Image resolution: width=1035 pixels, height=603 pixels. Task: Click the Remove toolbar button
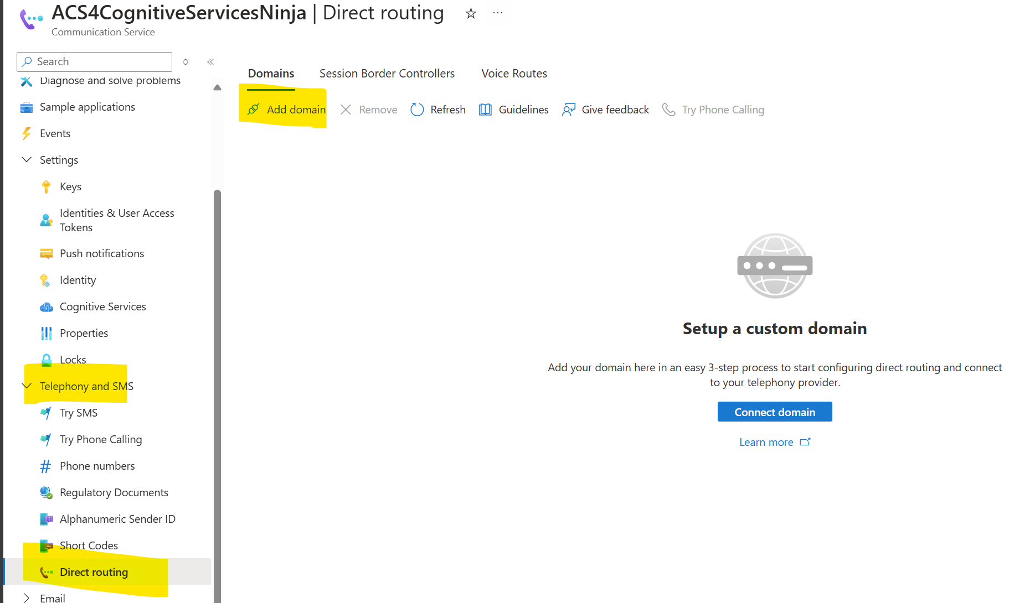(x=369, y=110)
